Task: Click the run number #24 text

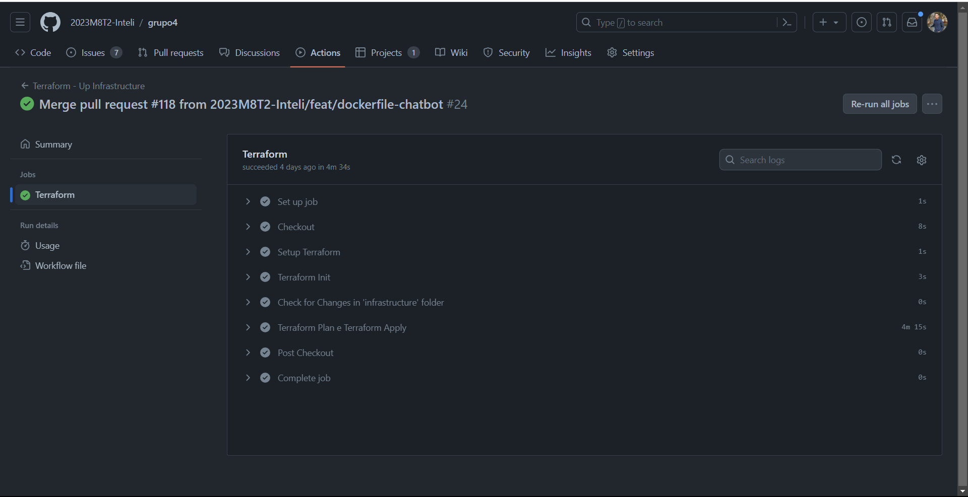Action: pos(457,104)
